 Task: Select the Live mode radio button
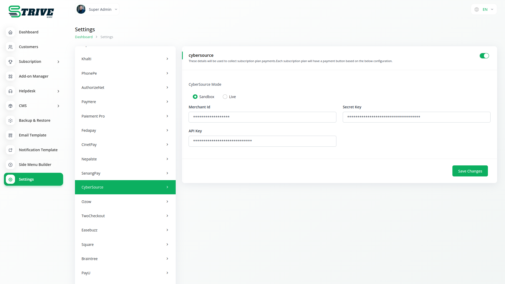[225, 97]
